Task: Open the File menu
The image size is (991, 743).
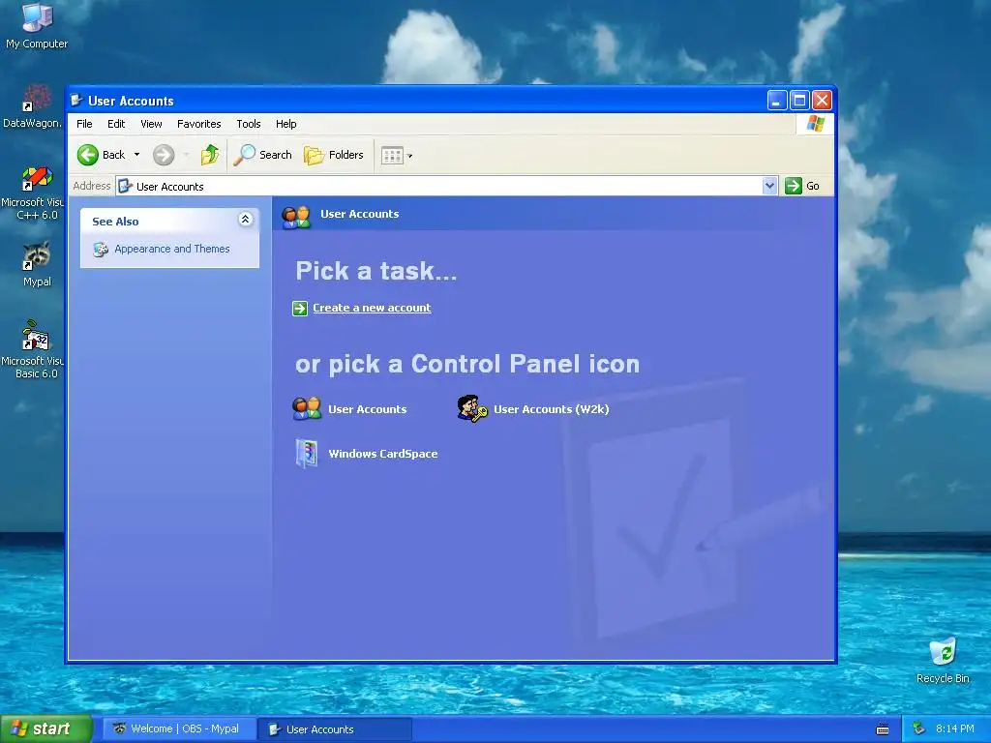Action: click(84, 124)
